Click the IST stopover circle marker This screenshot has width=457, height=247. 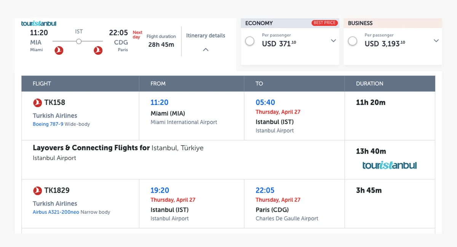[79, 41]
